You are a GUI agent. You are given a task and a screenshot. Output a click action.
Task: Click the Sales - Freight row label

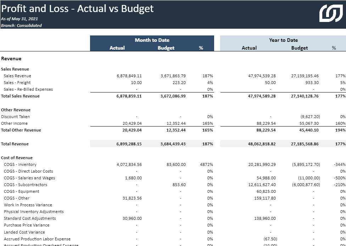[17, 83]
